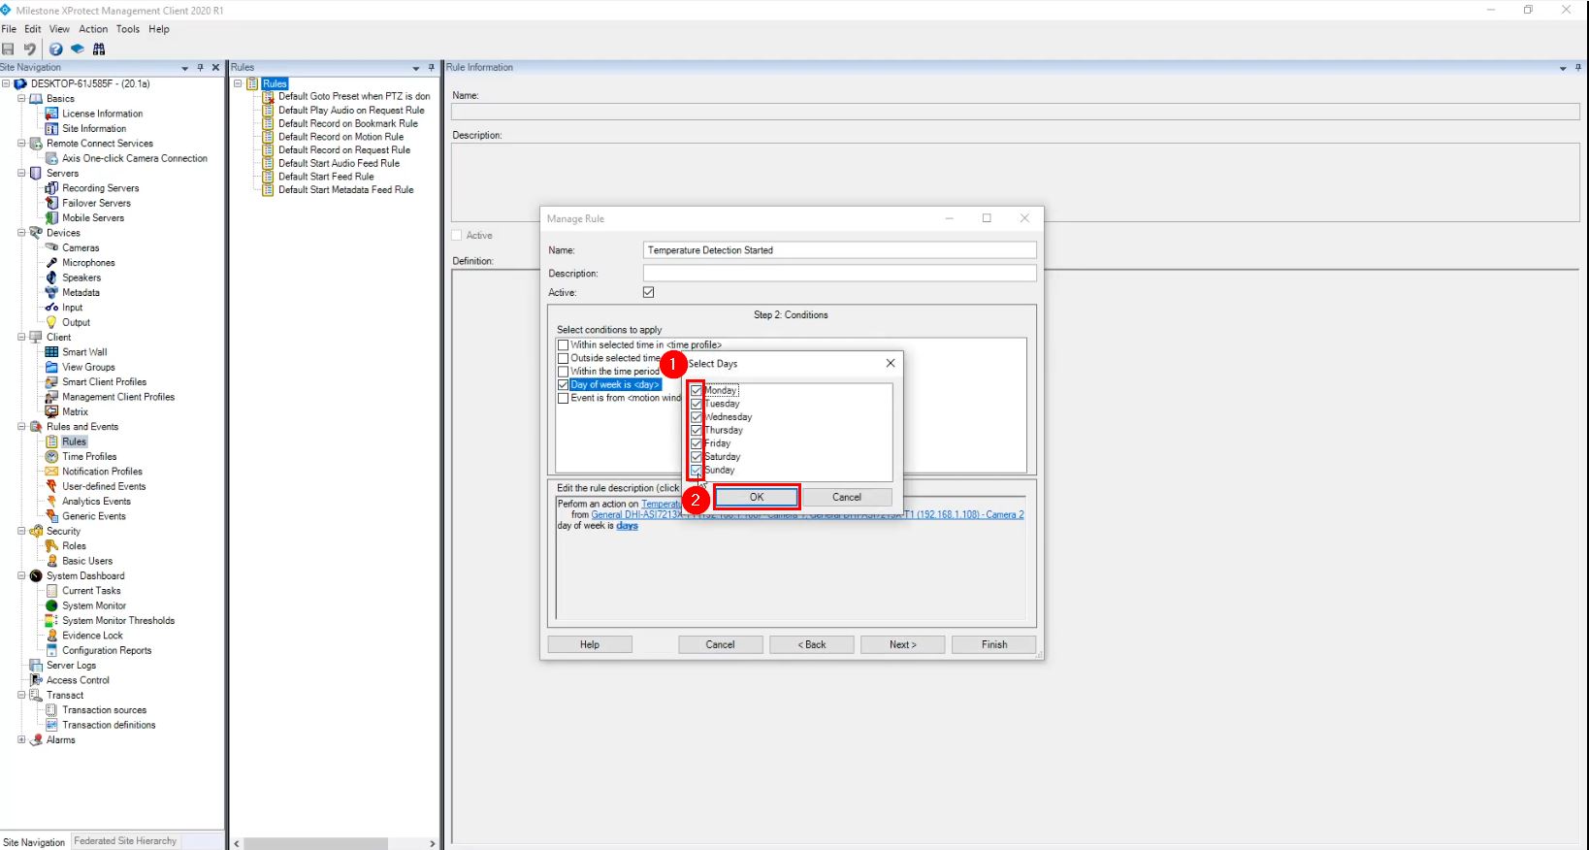The image size is (1589, 850).
Task: Click the Save icon in the toolbar
Action: click(x=9, y=49)
